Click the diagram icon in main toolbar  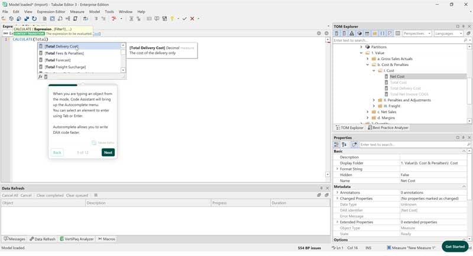(x=67, y=19)
